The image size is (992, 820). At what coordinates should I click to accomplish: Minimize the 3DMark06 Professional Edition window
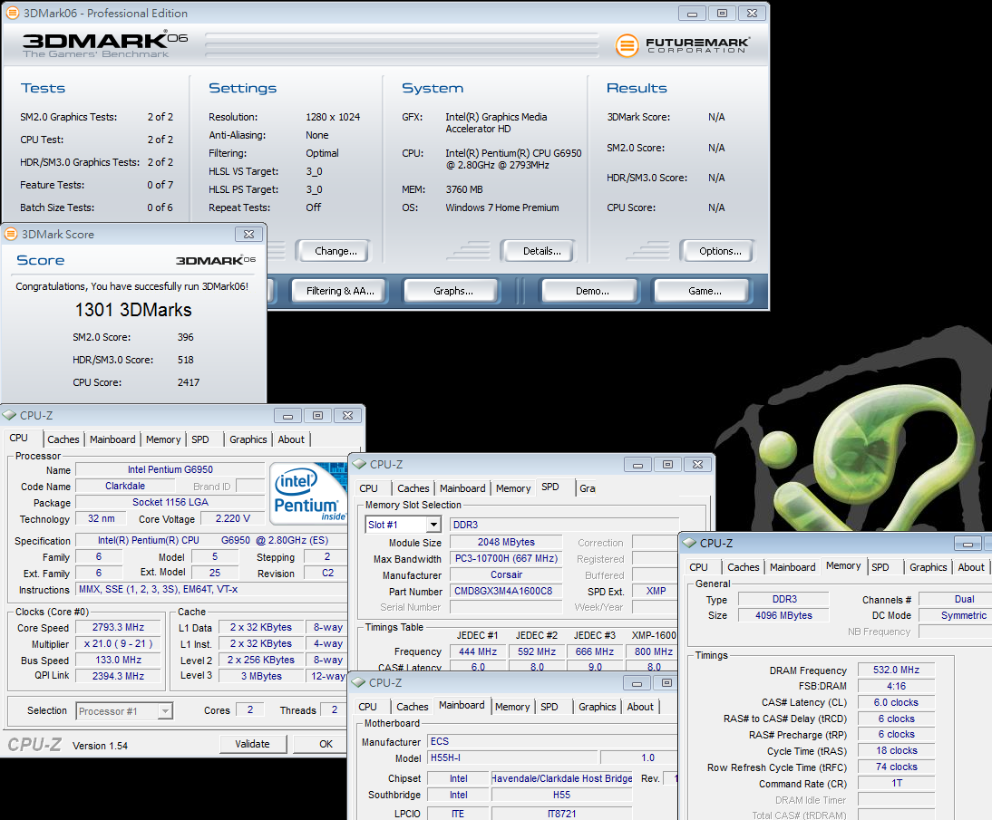pyautogui.click(x=692, y=13)
